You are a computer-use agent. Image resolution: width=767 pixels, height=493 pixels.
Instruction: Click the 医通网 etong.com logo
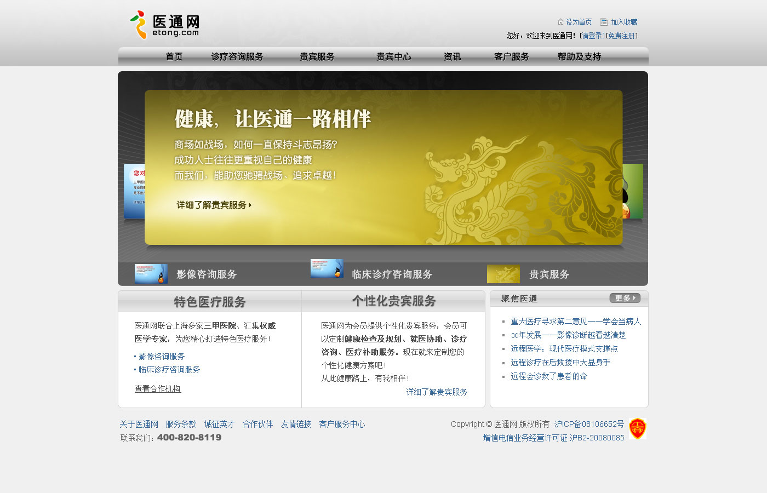pos(164,25)
